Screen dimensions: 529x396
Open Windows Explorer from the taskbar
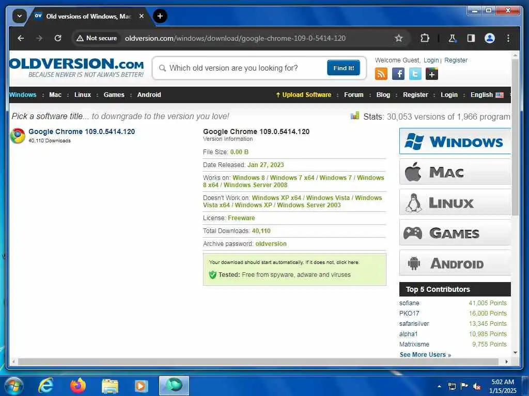coord(110,386)
